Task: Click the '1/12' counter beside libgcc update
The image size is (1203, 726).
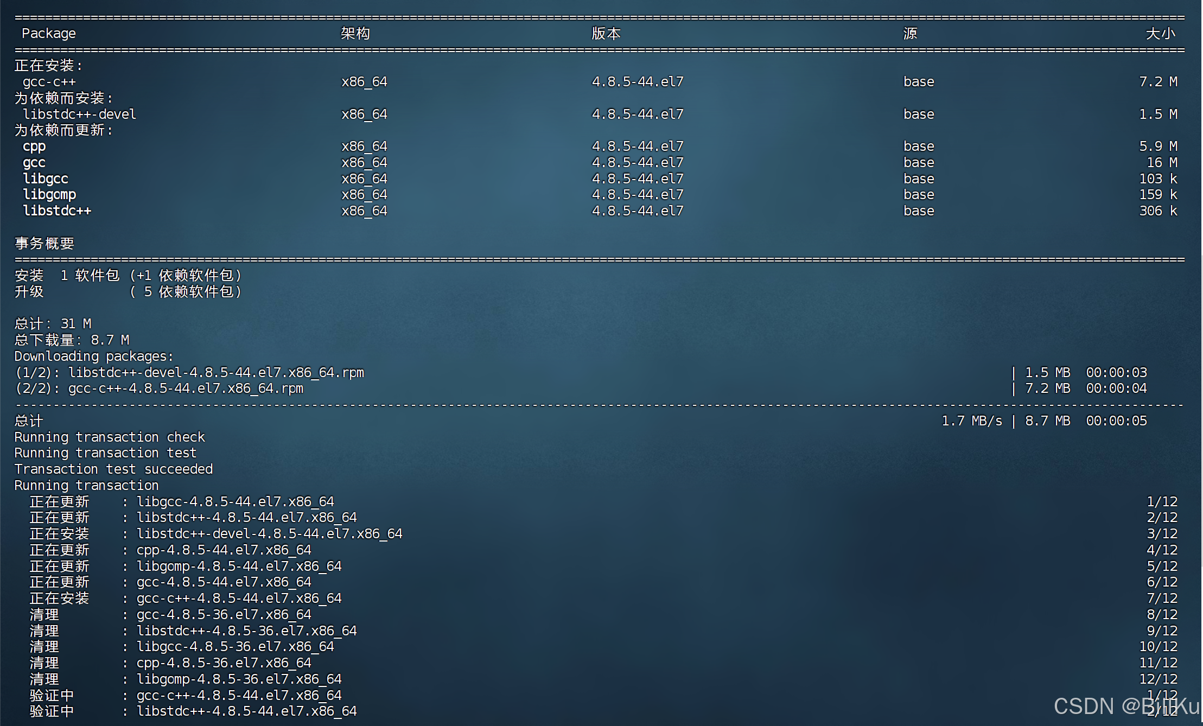Action: tap(1162, 502)
